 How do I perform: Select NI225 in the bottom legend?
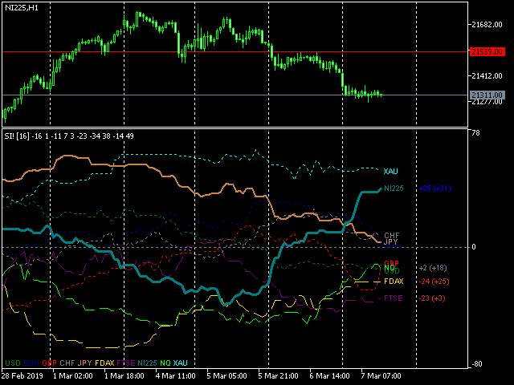(x=147, y=363)
